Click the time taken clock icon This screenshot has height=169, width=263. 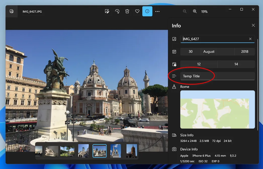coord(174,64)
